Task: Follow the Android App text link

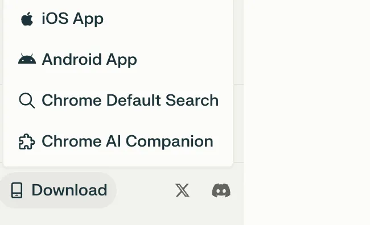Action: [89, 60]
